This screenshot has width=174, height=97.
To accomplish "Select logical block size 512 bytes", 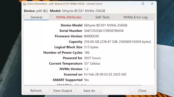I will tap(91, 47).
